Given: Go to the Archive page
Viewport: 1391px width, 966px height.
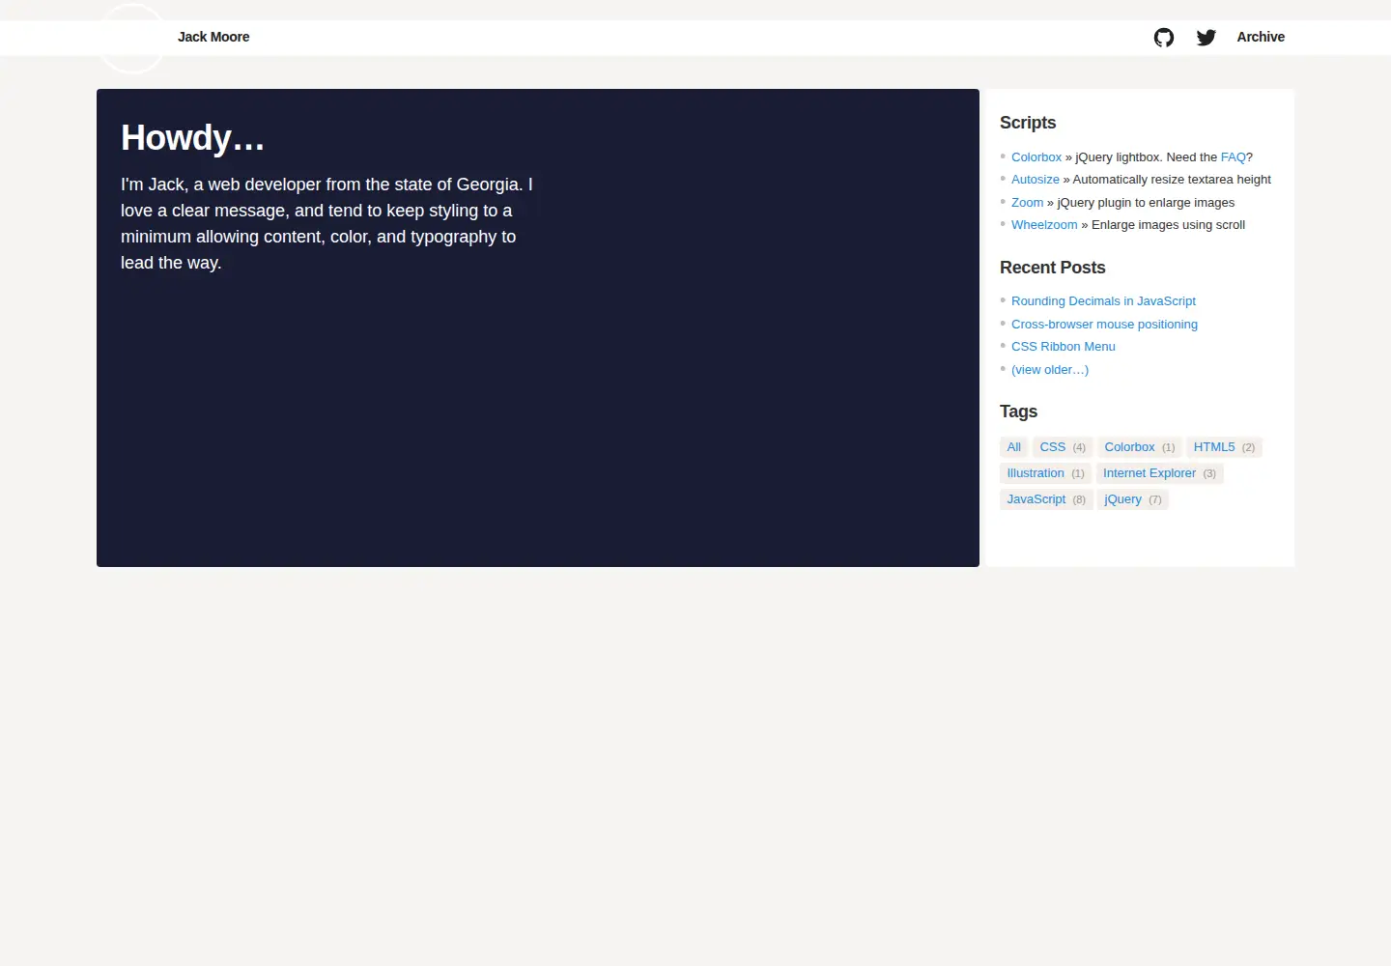Looking at the screenshot, I should pos(1261,37).
